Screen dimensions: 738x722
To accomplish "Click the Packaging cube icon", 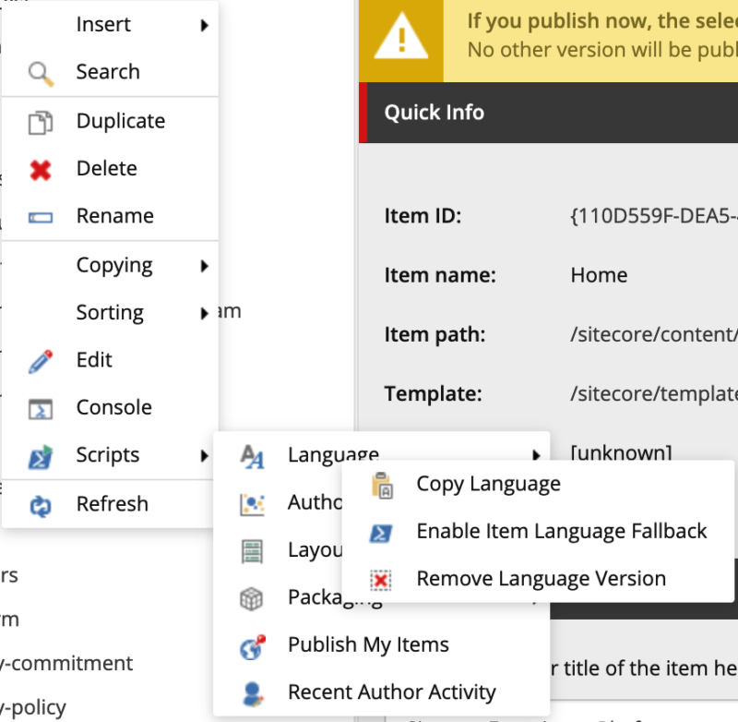I will click(252, 597).
